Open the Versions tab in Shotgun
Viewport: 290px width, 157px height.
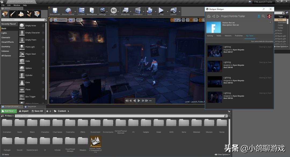coord(228,36)
